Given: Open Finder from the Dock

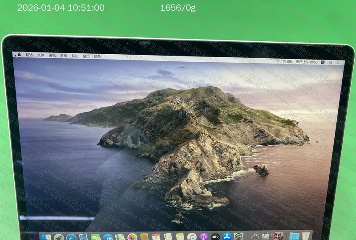Looking at the screenshot, I should tap(46, 237).
